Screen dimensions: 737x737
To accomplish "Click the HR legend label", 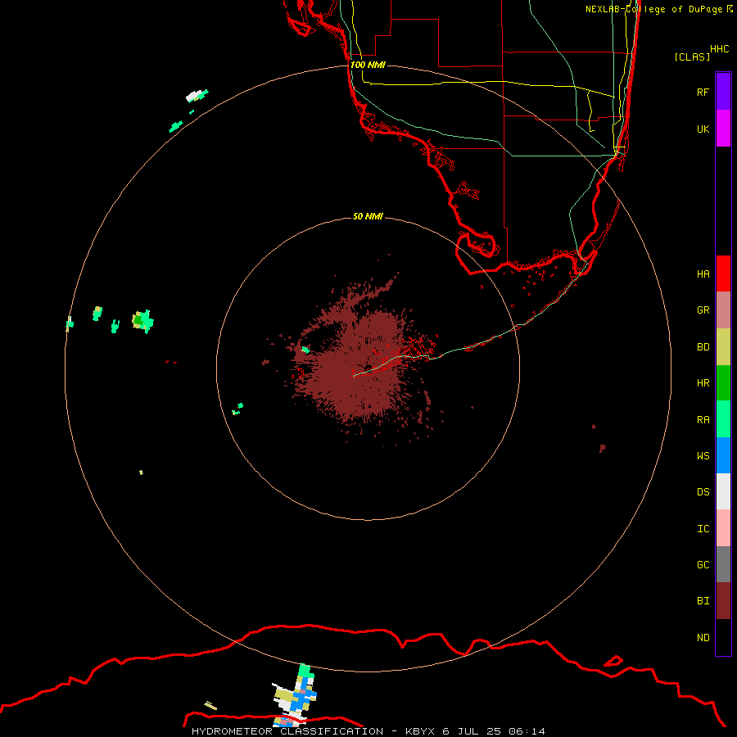I will click(x=703, y=383).
